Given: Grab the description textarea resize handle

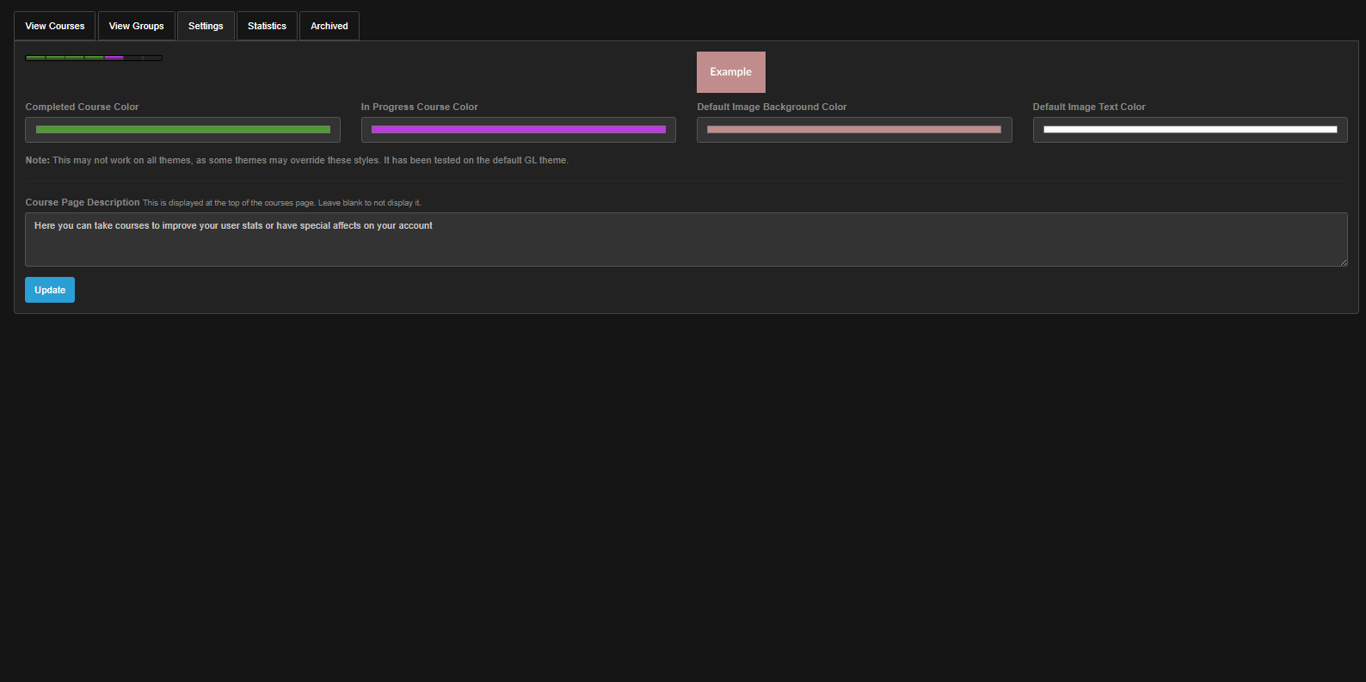Looking at the screenshot, I should (x=1343, y=261).
